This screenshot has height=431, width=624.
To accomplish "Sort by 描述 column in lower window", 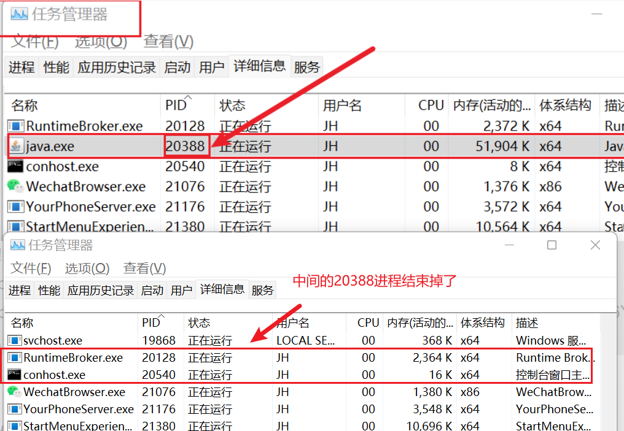I will [556, 322].
